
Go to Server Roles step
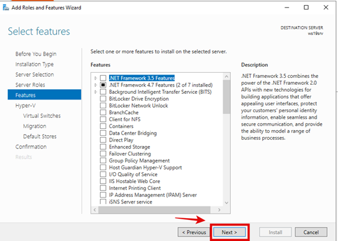pos(30,85)
